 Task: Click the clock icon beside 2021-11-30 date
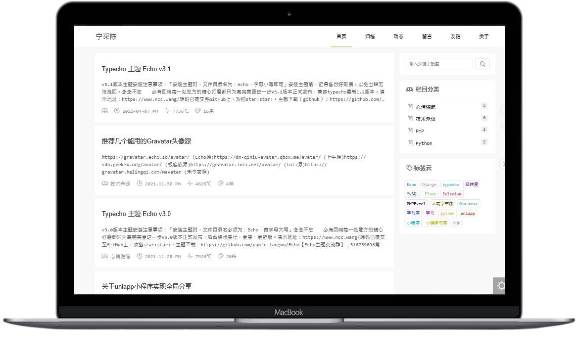pyautogui.click(x=140, y=183)
